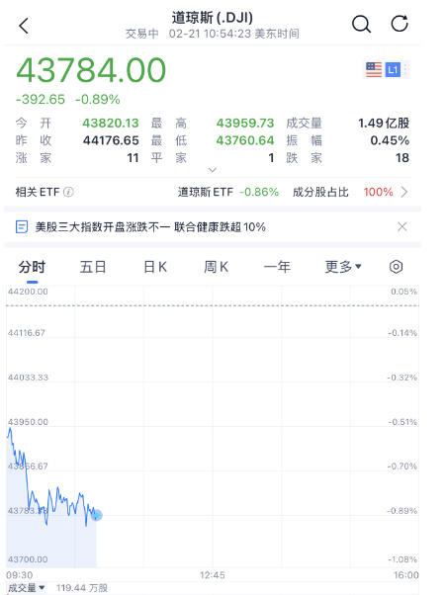Tap the L1 quote level badge

(393, 70)
